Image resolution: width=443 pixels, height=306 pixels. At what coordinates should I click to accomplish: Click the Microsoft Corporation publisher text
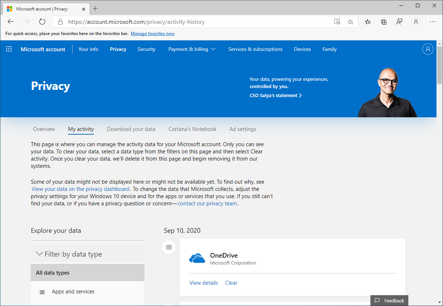pyautogui.click(x=233, y=263)
